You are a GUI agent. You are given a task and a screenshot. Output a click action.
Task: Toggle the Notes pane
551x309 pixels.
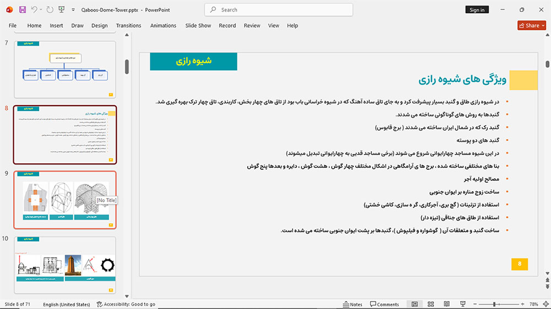point(353,304)
